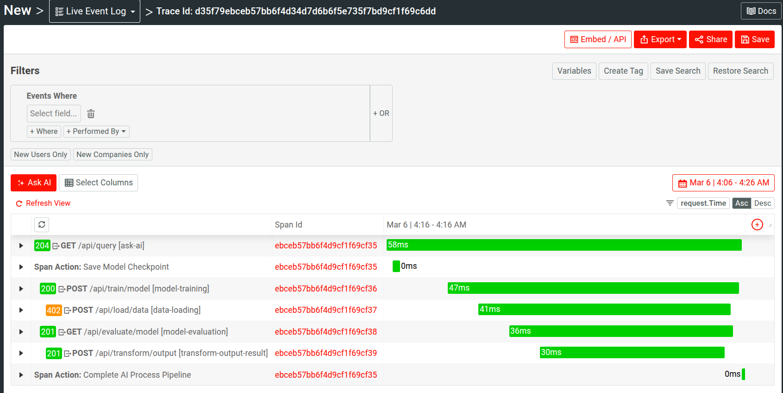Viewport: 783px width, 393px height.
Task: Click the 30ms timeline bar
Action: pyautogui.click(x=632, y=352)
